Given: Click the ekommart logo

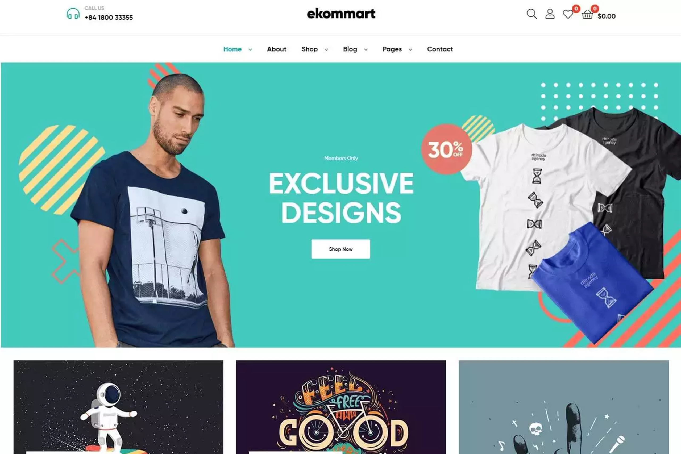Looking at the screenshot, I should pyautogui.click(x=341, y=14).
